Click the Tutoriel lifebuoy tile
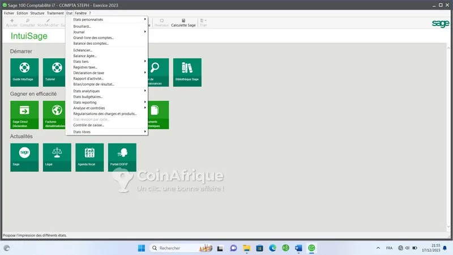This screenshot has height=255, width=453. pyautogui.click(x=57, y=72)
